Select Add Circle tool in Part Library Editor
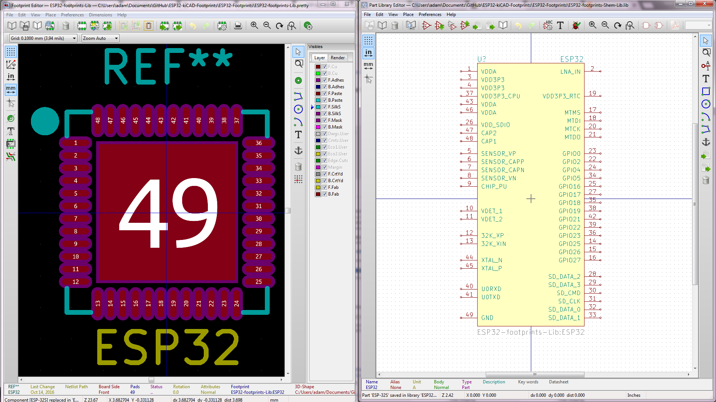Screen dimensions: 716x402 point(706,104)
